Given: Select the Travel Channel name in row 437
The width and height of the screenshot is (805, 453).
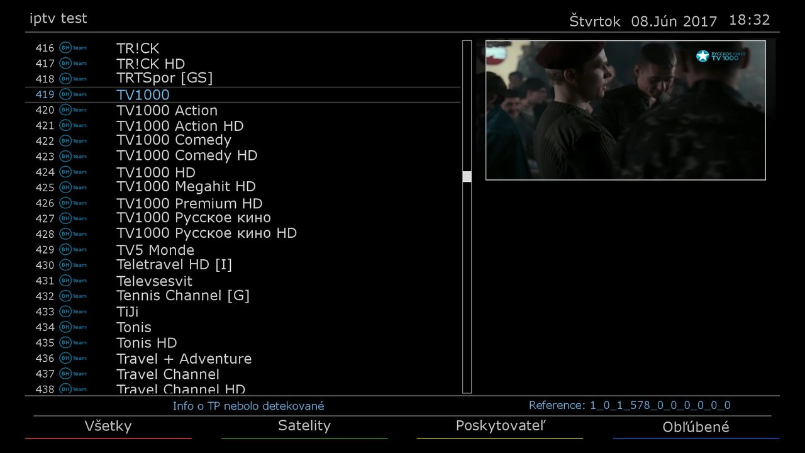Looking at the screenshot, I should click(168, 374).
